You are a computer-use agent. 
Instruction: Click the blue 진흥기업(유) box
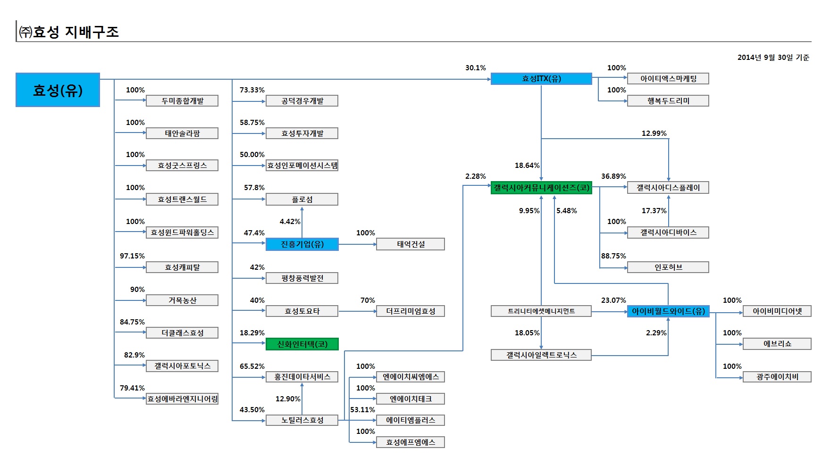pos(302,244)
